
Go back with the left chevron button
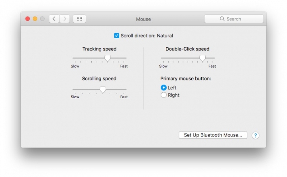54,19
